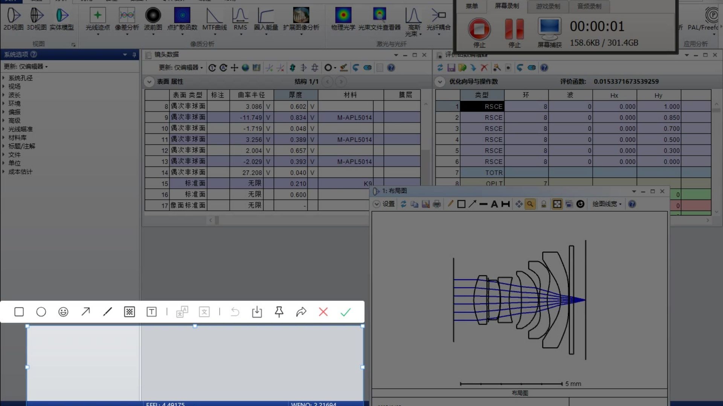
Task: Confirm screenshot with the green checkmark
Action: [x=345, y=312]
